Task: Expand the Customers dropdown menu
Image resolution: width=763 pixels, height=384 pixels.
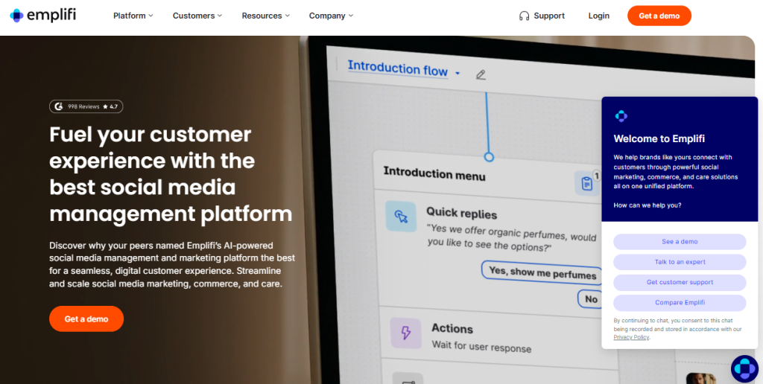Action: click(197, 16)
